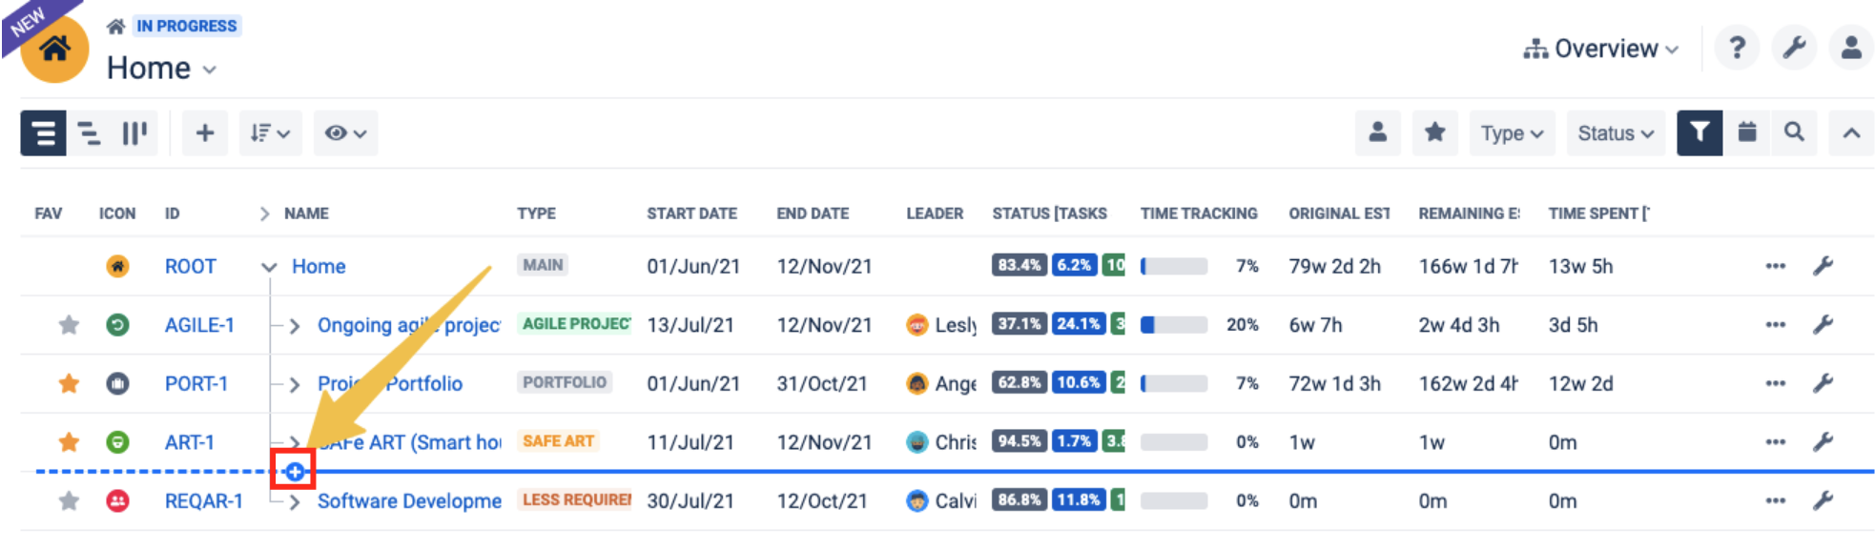Click the configuration wrench icon top right
This screenshot has width=1875, height=549.
point(1794,48)
